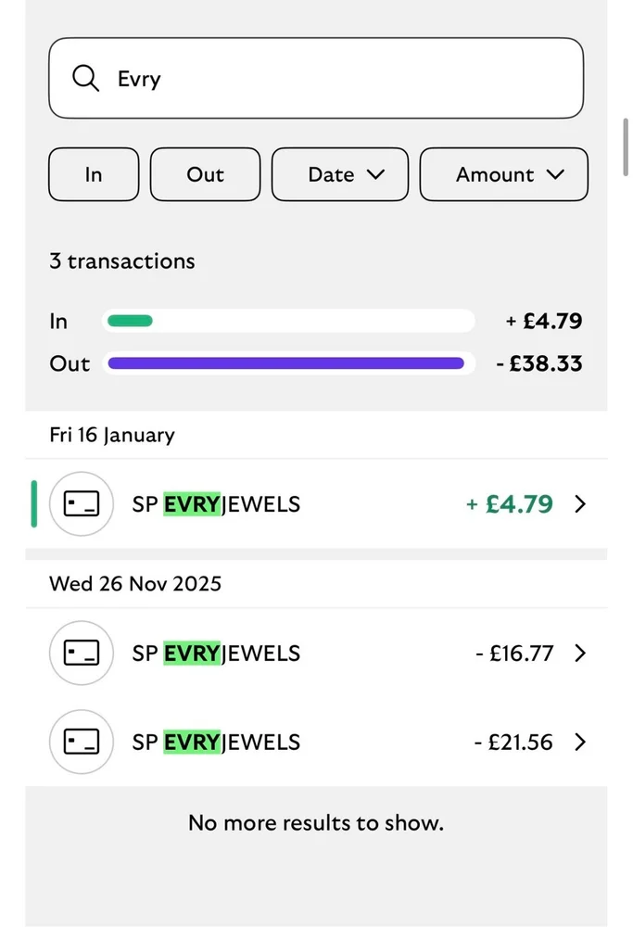Click card icon for the £21.56 payment
The image size is (633, 927).
[x=81, y=742]
